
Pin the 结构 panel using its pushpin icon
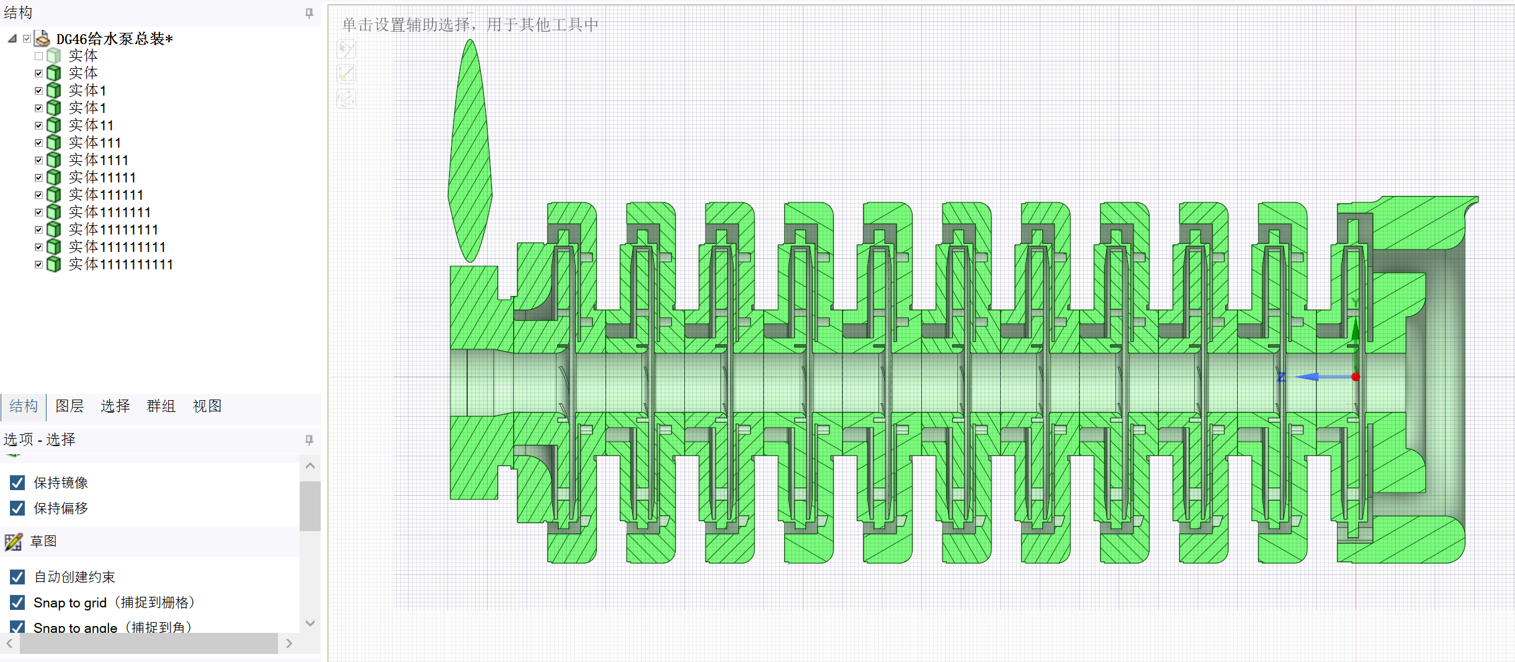pos(309,13)
